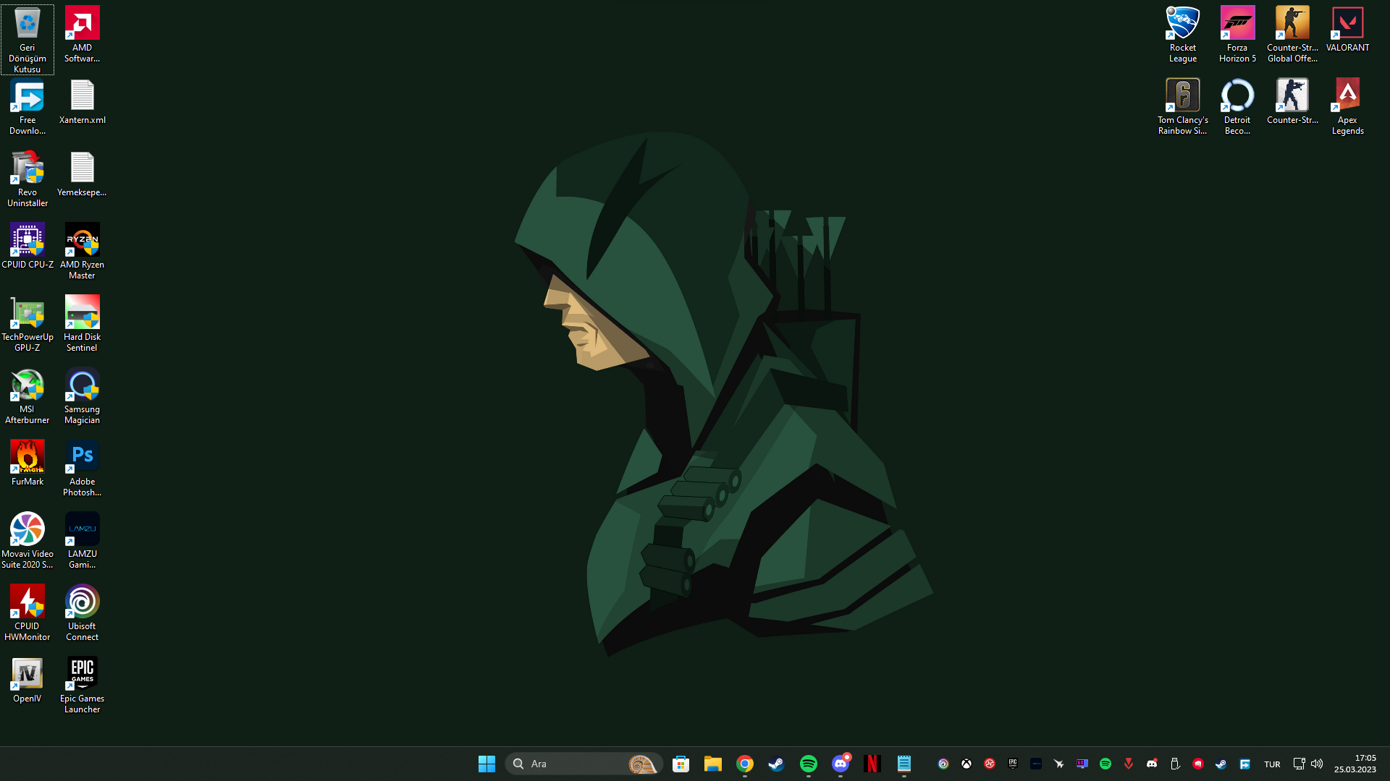Click the Epic Games Launcher desktop icon

coord(82,684)
